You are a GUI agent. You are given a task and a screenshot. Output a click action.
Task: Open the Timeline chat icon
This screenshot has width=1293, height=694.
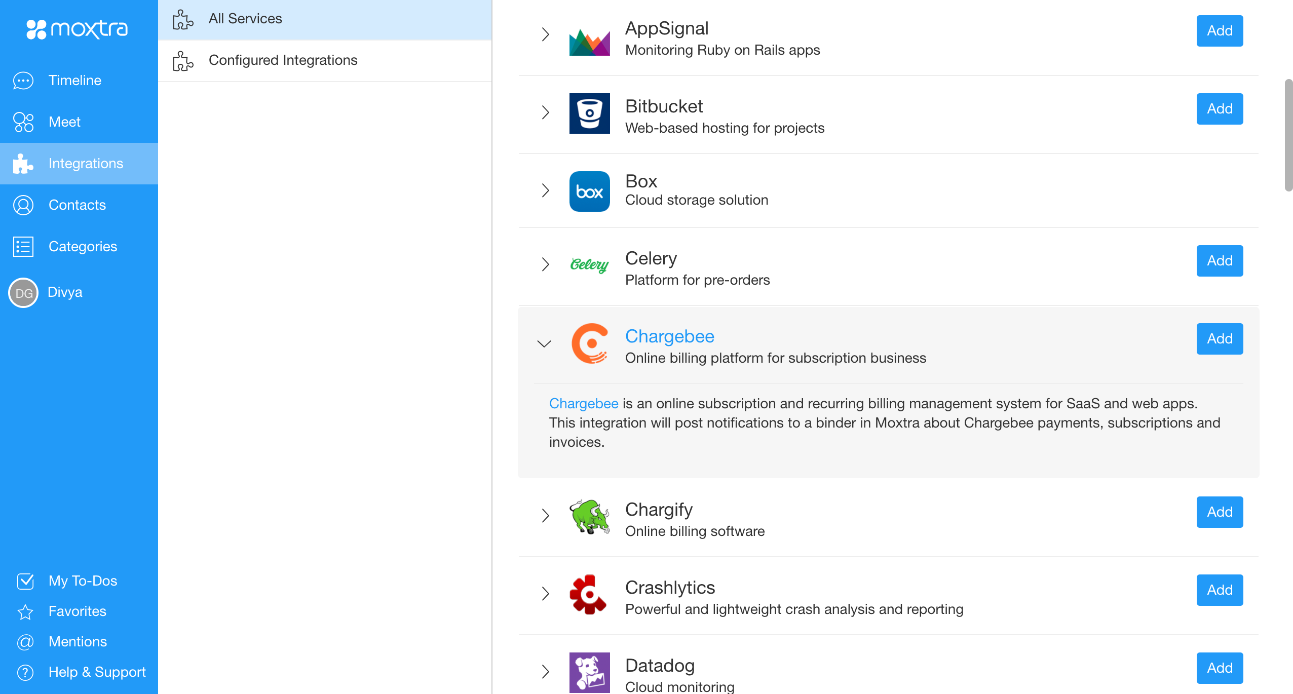click(23, 81)
